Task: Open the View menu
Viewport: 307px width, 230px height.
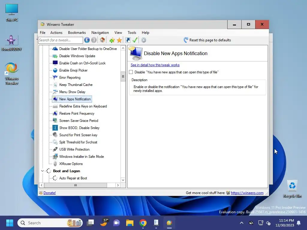Action: click(118, 33)
